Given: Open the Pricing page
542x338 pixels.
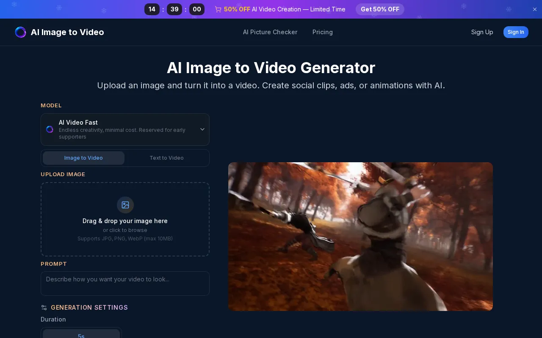Looking at the screenshot, I should pos(323,32).
